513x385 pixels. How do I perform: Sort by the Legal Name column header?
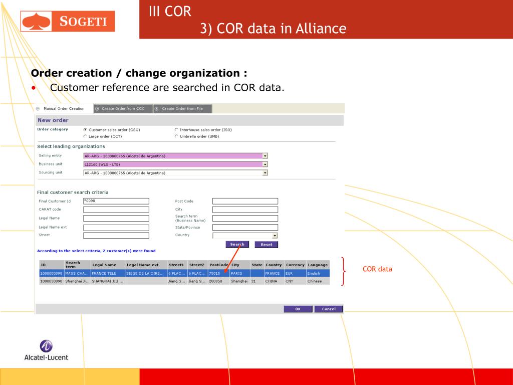[108, 265]
